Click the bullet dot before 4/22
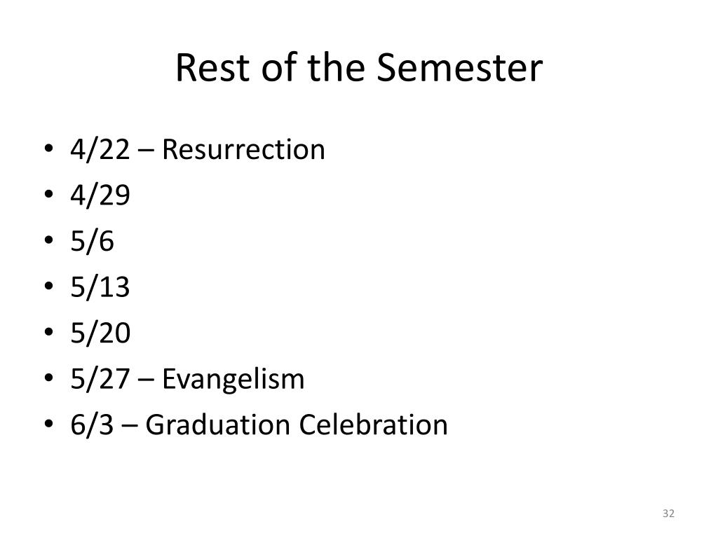Image resolution: width=718 pixels, height=538 pixels. pyautogui.click(x=49, y=149)
